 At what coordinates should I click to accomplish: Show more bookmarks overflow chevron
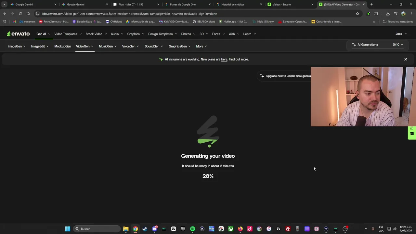point(374,22)
